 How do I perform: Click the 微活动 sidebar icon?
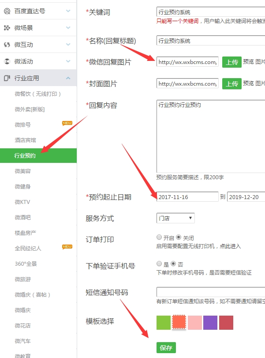pos(7,61)
